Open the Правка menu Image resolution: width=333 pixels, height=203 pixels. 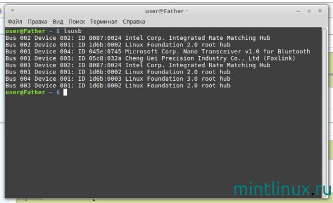pos(37,22)
